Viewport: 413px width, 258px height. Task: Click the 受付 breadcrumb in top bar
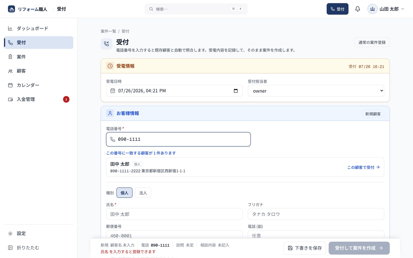[x=61, y=9]
